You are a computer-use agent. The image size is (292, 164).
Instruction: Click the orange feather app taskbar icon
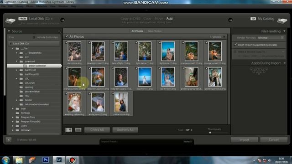[x=32, y=160]
